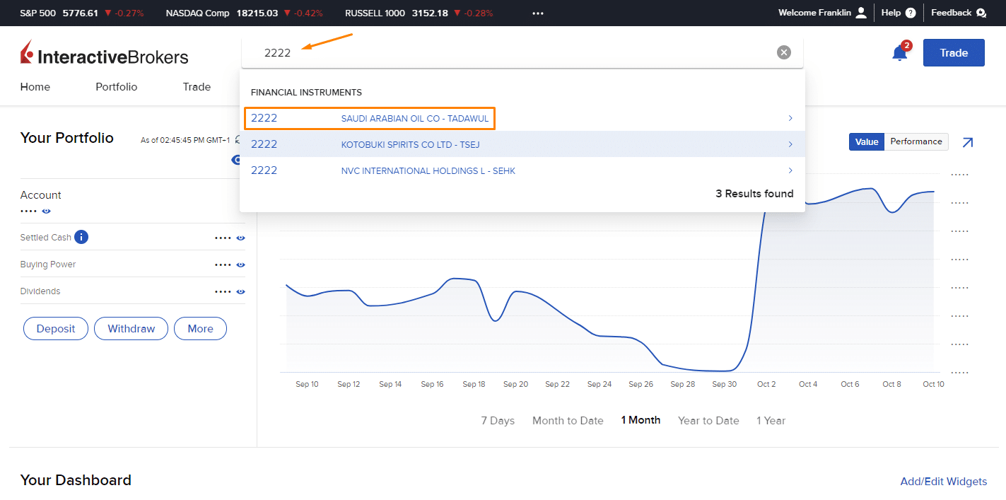Click the Dividends label
The image size is (1006, 500).
pos(40,291)
